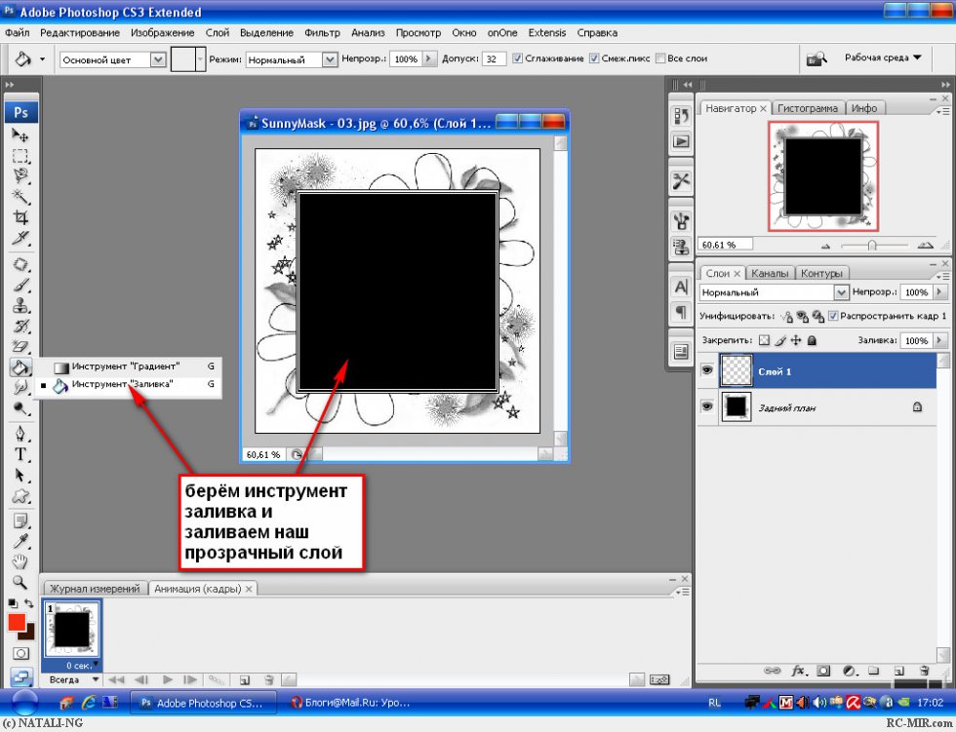
Task: Toggle lock image pixels brush icon
Action: point(780,340)
